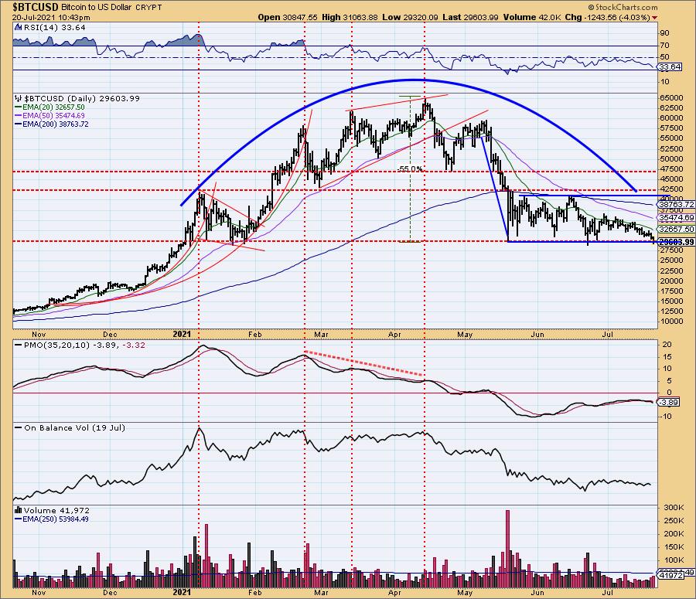Screen dimensions: 696x599
Task: Click the dark blue EMA(200) legend line marker
Action: pos(19,124)
